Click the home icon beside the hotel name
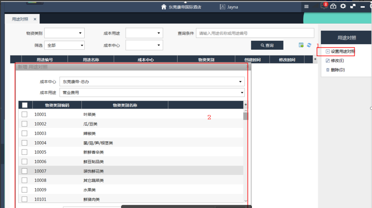This screenshot has width=372, height=208. pyautogui.click(x=164, y=7)
